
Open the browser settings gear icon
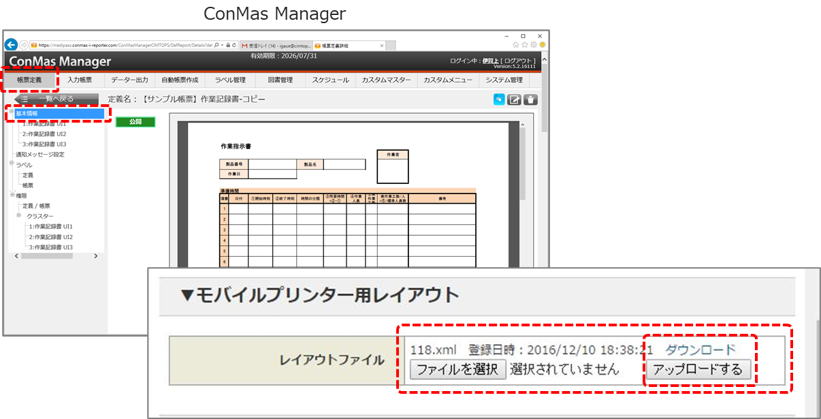click(534, 45)
